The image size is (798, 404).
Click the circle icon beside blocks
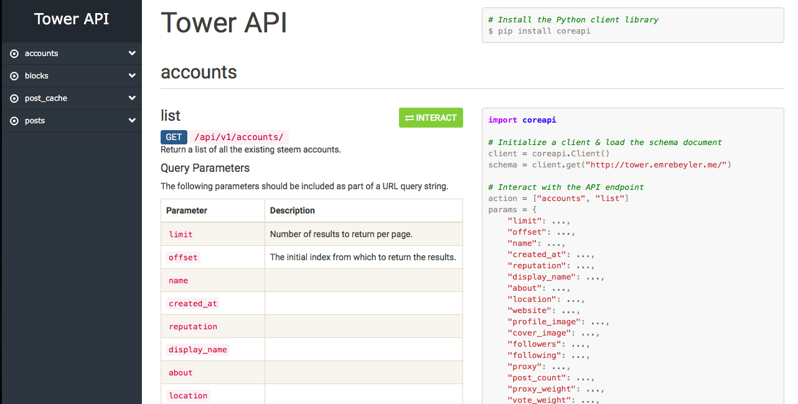click(14, 76)
